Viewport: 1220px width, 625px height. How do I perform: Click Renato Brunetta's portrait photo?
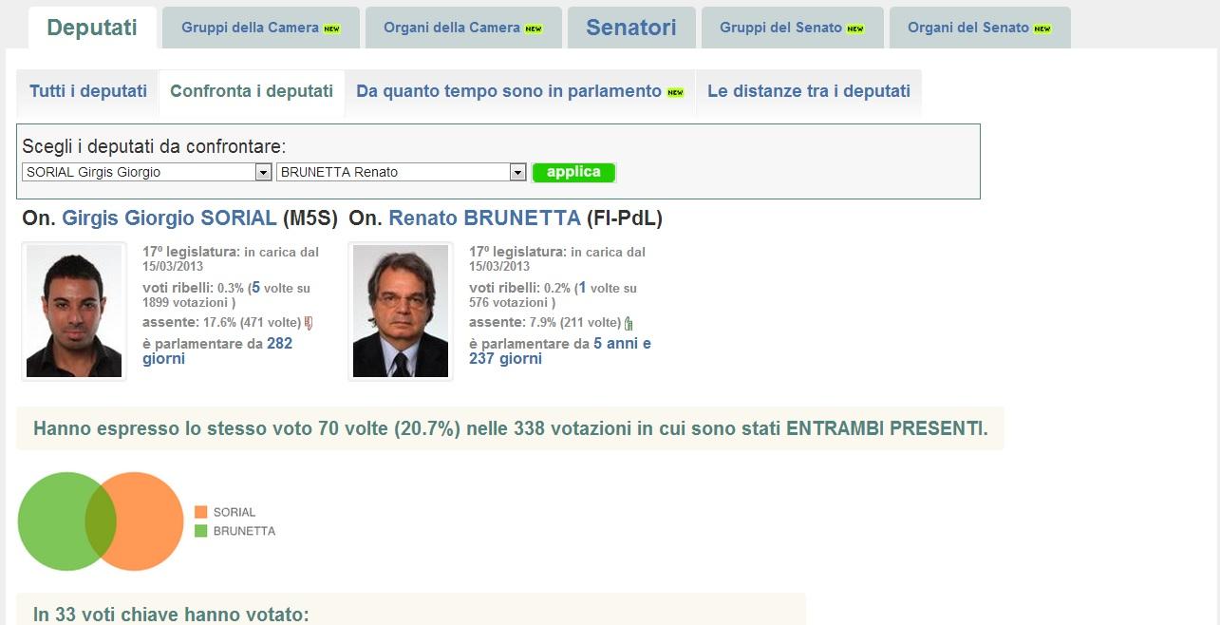(x=401, y=312)
